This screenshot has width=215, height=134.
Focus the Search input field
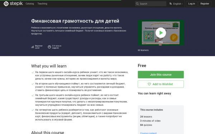(151, 4)
